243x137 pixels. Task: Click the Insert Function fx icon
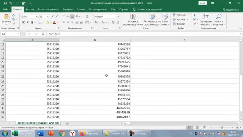(x=43, y=34)
